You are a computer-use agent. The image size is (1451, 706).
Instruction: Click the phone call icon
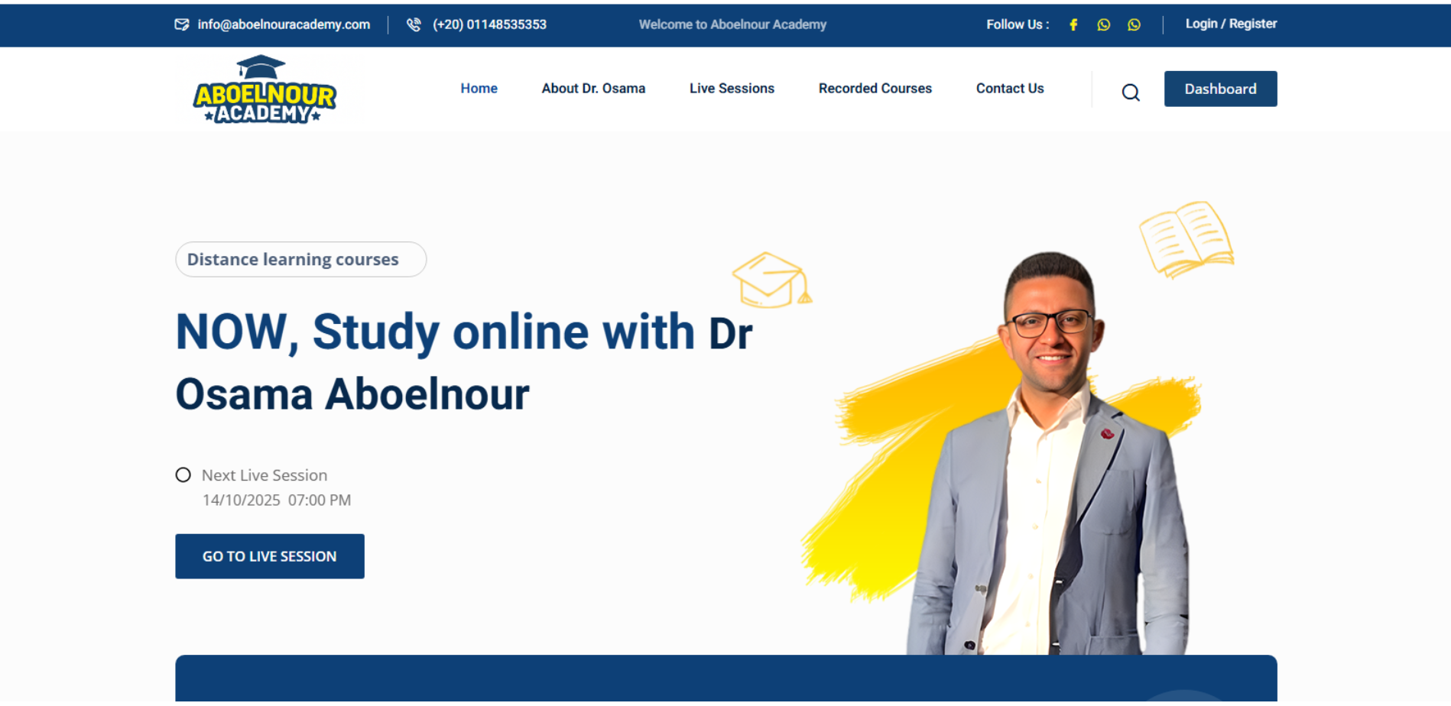click(x=414, y=24)
